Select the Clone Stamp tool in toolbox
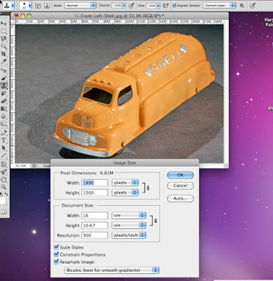 (4, 86)
